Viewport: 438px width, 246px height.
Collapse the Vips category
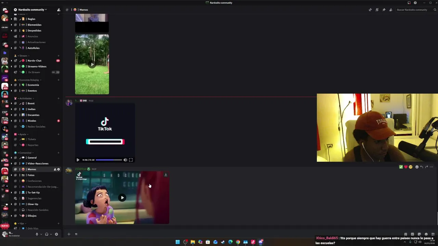[x=21, y=223]
